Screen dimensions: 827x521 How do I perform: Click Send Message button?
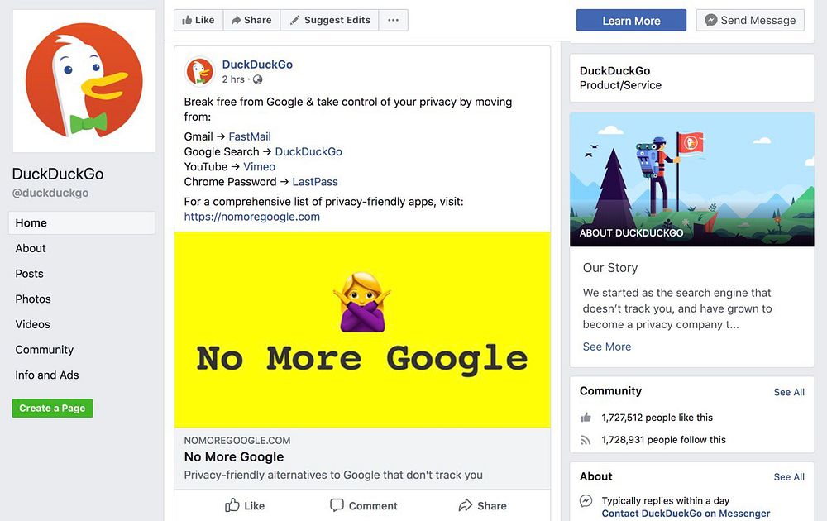(x=750, y=20)
